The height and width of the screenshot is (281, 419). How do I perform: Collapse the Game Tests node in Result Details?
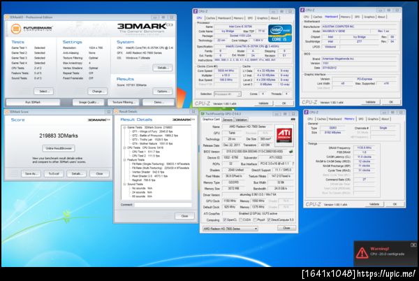(x=124, y=127)
